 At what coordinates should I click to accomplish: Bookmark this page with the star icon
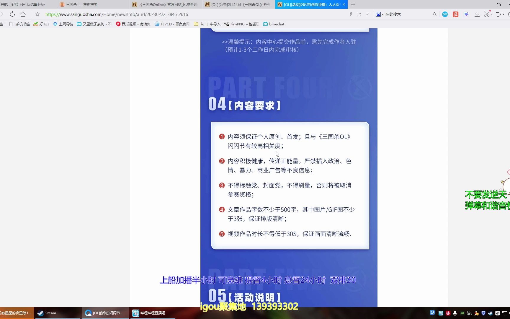coord(37,14)
